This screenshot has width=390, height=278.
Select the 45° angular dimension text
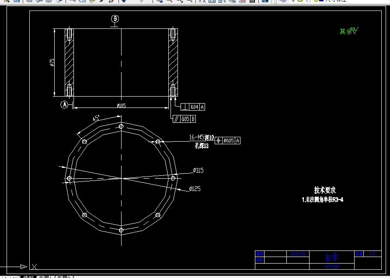point(96,118)
